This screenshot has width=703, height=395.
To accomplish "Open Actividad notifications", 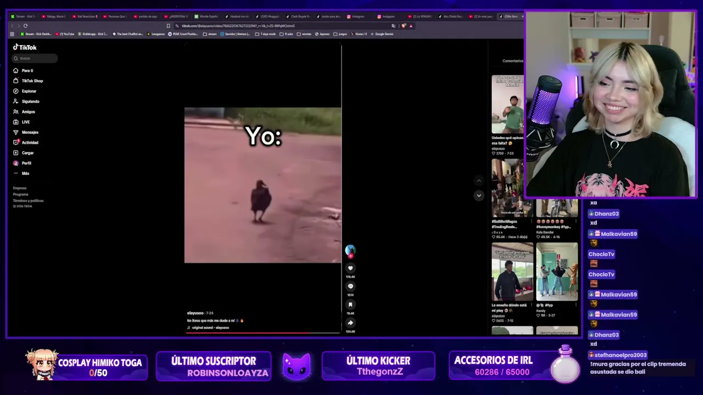I will coord(26,143).
